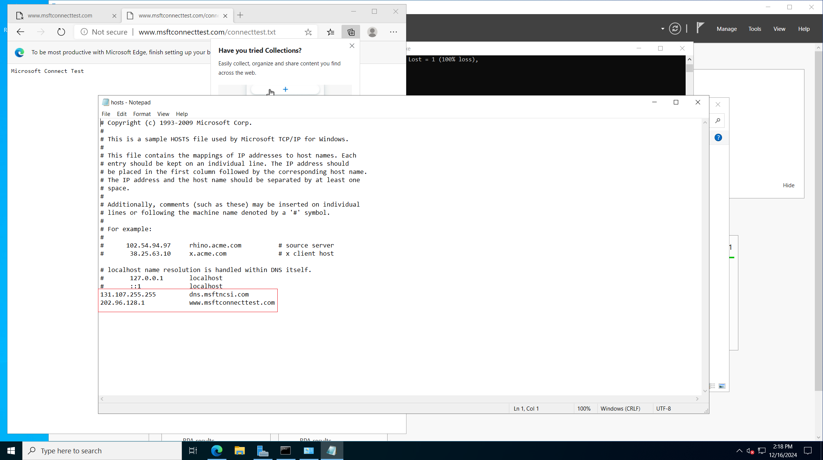Open the Notepad Format menu
The width and height of the screenshot is (823, 460).
point(142,114)
